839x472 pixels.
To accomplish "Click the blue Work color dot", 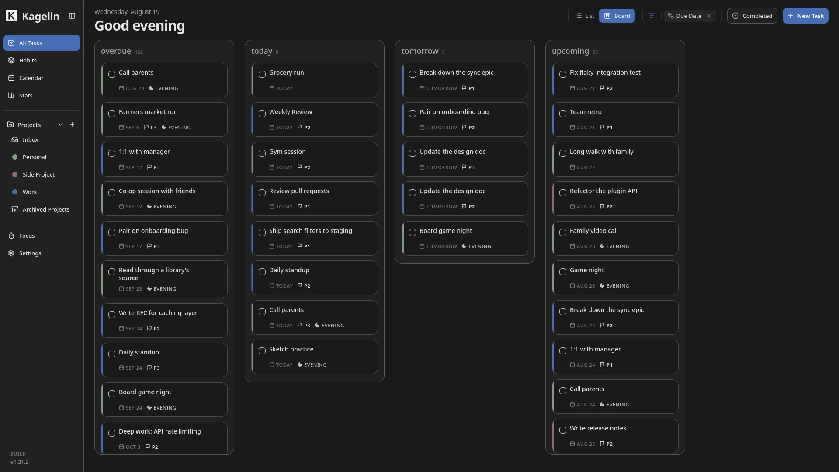I will click(x=15, y=192).
